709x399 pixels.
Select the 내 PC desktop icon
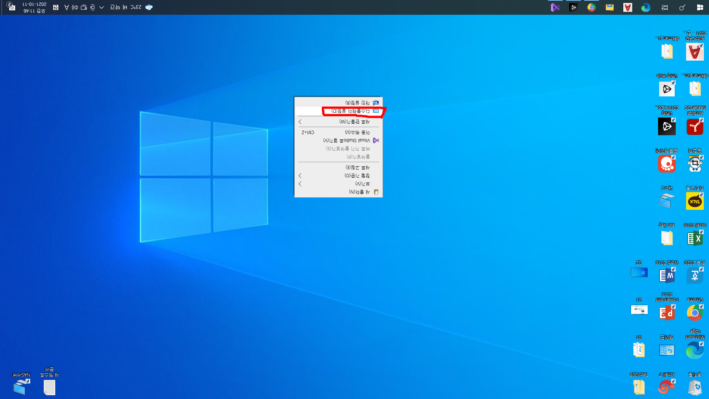point(667,198)
